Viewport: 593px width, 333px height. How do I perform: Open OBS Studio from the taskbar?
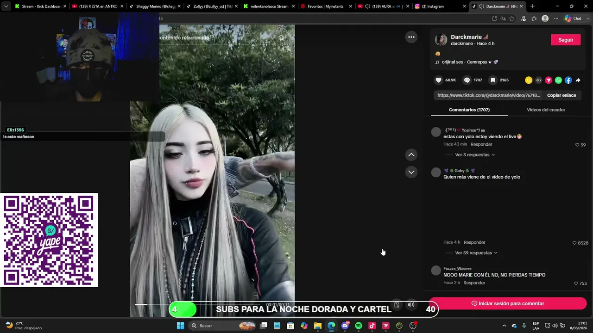413,326
